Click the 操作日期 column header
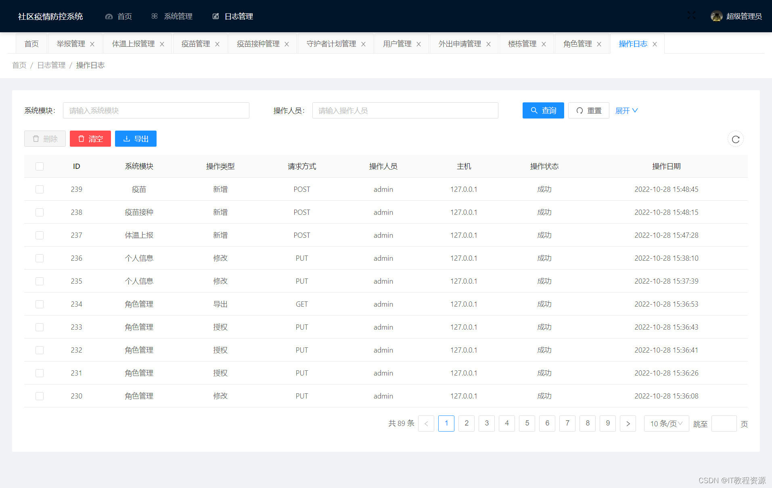This screenshot has width=772, height=488. [x=666, y=166]
